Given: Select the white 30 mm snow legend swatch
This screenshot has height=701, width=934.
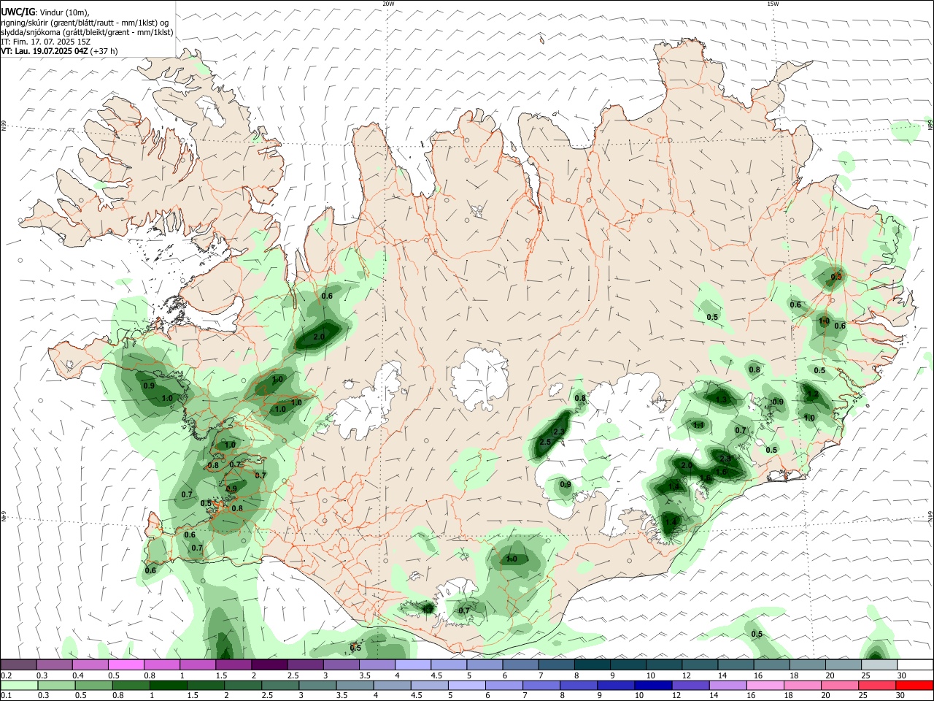Looking at the screenshot, I should [914, 664].
